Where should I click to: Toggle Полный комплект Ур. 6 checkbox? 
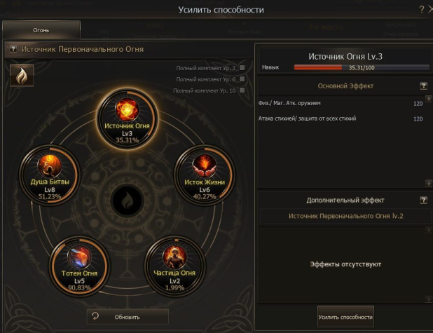[242, 79]
